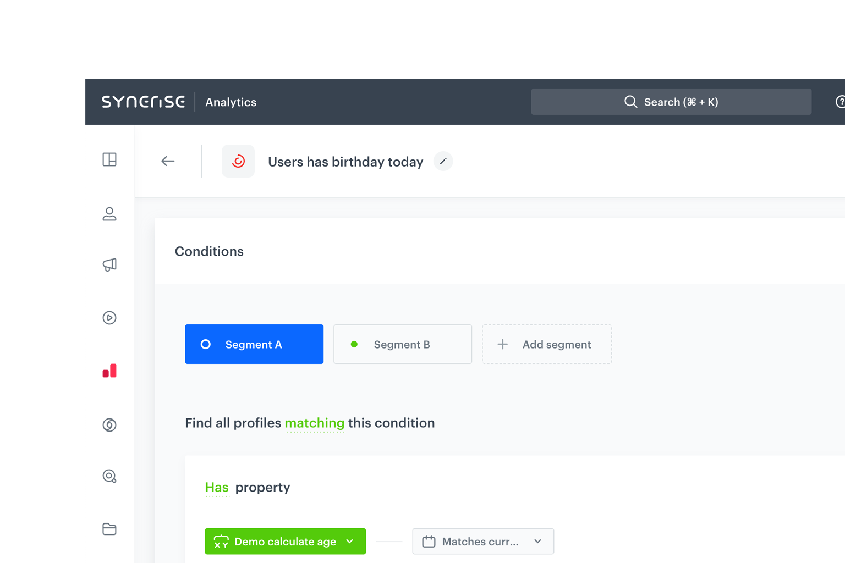
Task: Expand the Has property operator
Action: (217, 487)
